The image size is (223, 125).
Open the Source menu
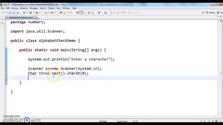[x=15, y=8]
